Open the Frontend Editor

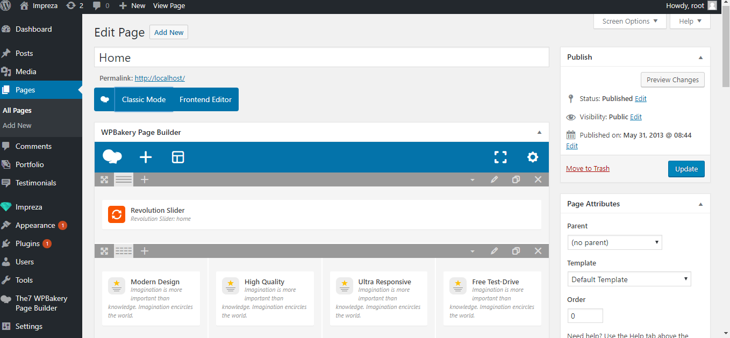(206, 99)
